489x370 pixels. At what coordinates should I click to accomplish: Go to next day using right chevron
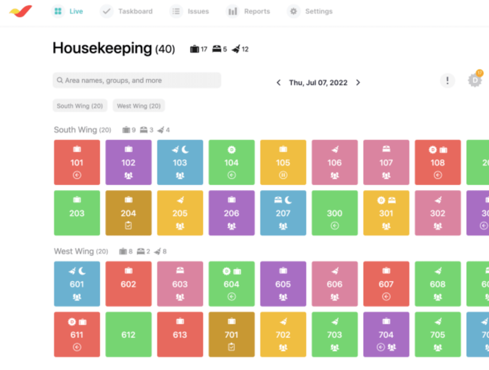pyautogui.click(x=358, y=83)
